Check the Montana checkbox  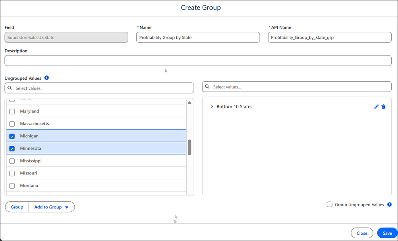pyautogui.click(x=12, y=186)
